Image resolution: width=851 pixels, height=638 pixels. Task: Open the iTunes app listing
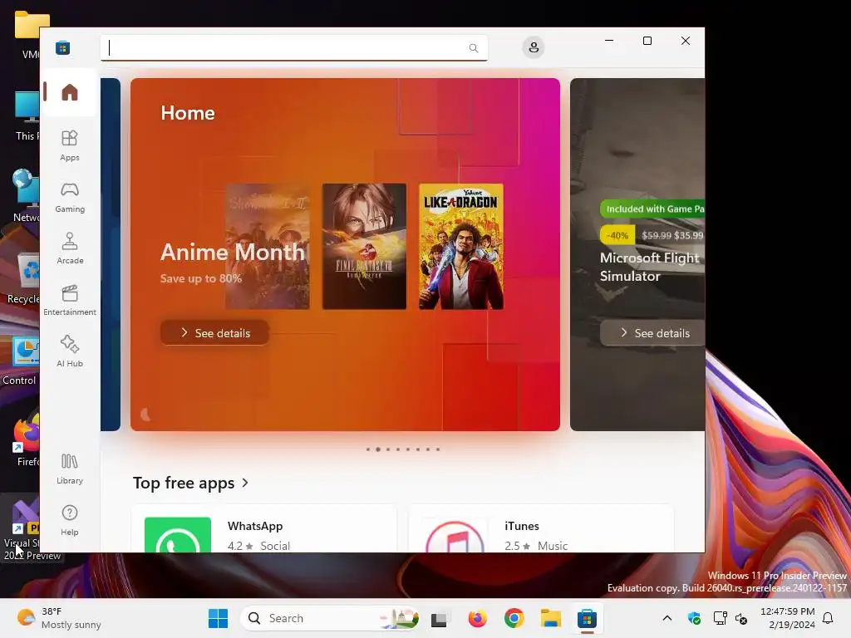pyautogui.click(x=541, y=529)
